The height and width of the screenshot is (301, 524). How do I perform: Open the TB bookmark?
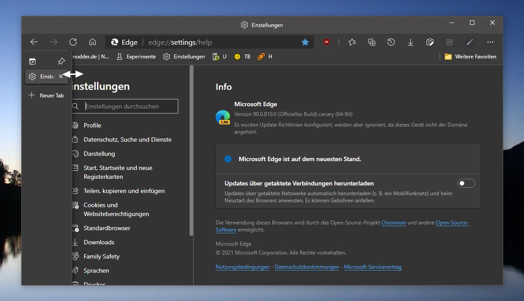(x=242, y=57)
